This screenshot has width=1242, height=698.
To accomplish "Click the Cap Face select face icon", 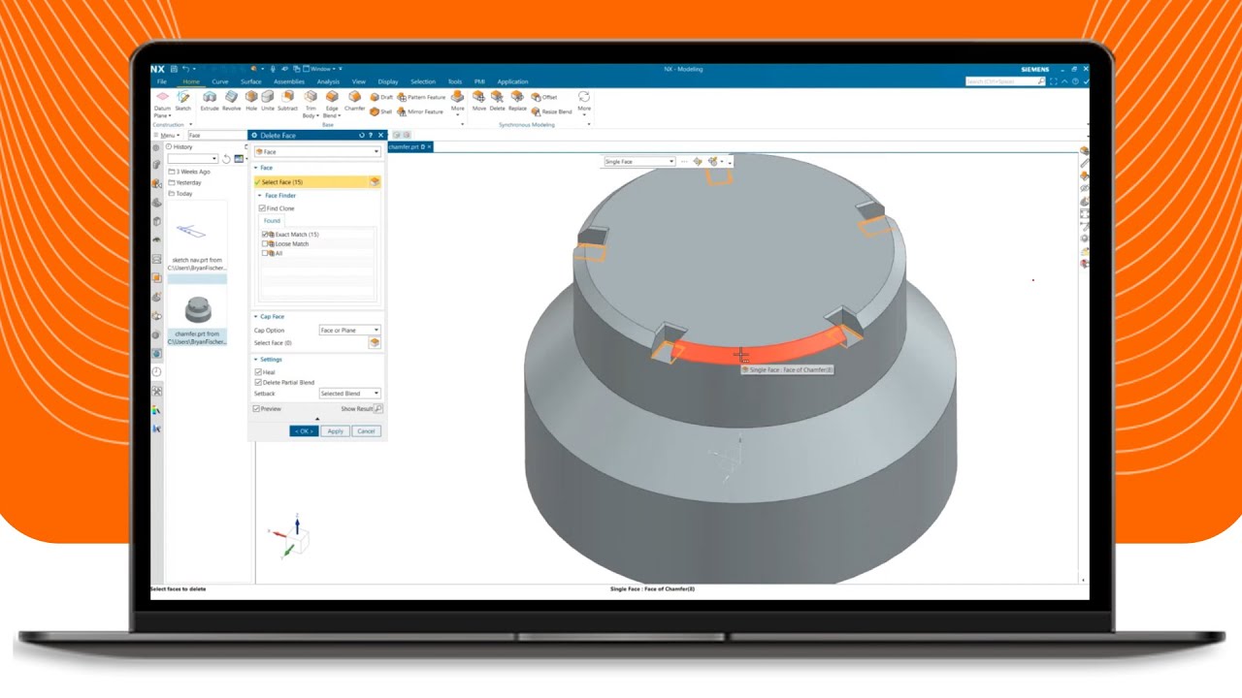I will [375, 343].
